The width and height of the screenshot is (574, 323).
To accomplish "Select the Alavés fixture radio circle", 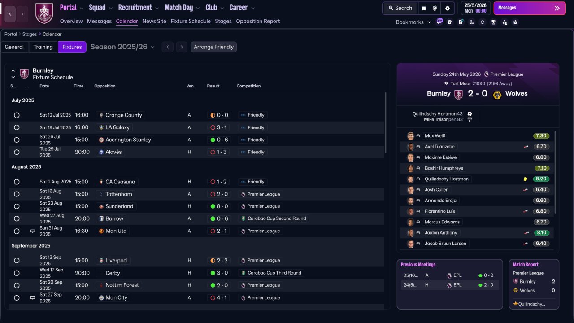I will click(x=17, y=152).
